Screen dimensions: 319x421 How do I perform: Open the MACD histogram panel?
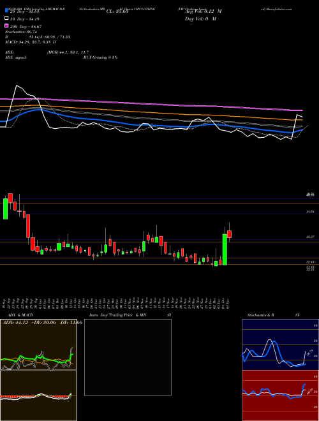pyautogui.click(x=38, y=395)
